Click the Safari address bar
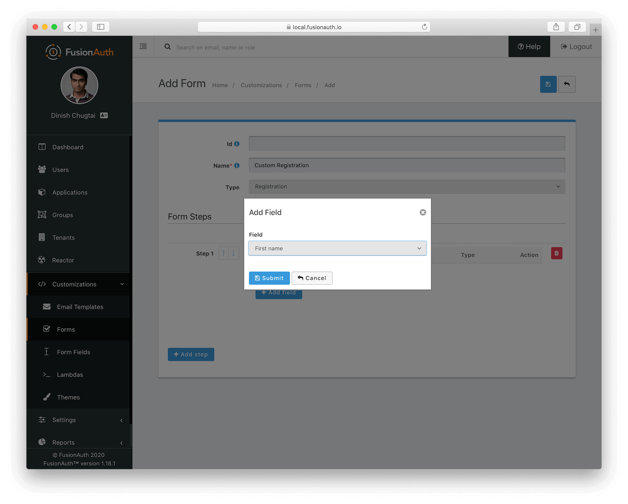The image size is (628, 504). [x=314, y=27]
